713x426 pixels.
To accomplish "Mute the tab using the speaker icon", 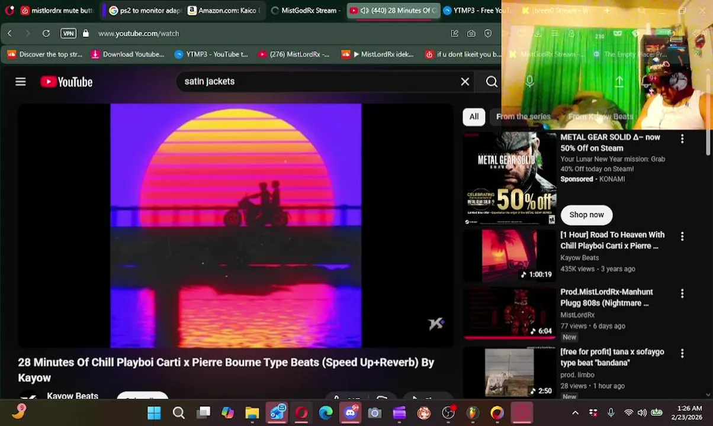I will click(365, 11).
